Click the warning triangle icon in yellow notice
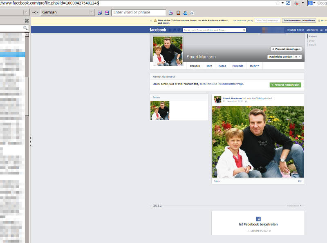The height and width of the screenshot is (243, 327). 155,20
